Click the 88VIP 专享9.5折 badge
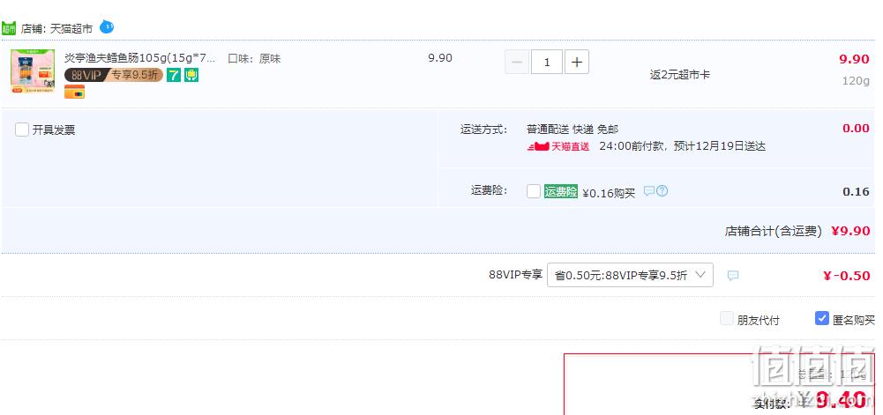This screenshot has width=883, height=415. [114, 75]
